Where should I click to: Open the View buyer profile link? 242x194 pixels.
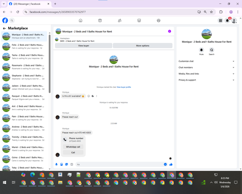point(124,87)
